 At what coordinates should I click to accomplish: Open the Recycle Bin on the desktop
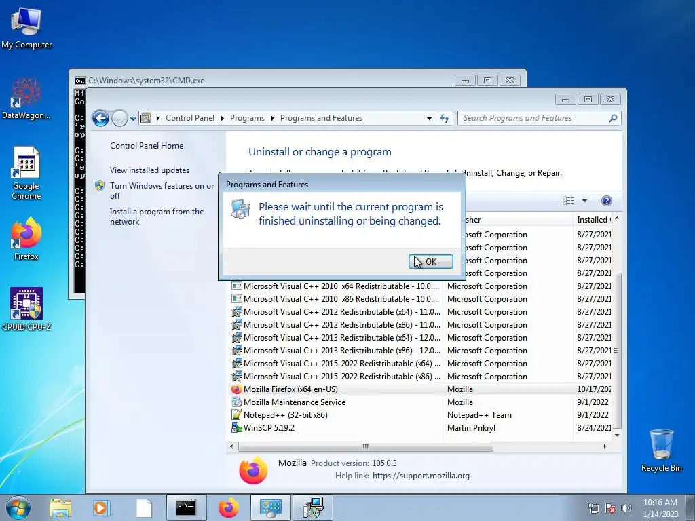point(661,450)
